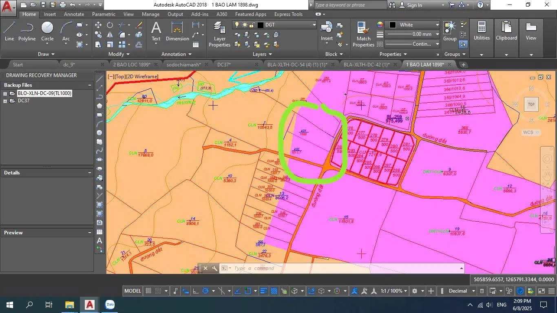
Task: Click the Rotate tool in Modify panel
Action: click(x=110, y=25)
